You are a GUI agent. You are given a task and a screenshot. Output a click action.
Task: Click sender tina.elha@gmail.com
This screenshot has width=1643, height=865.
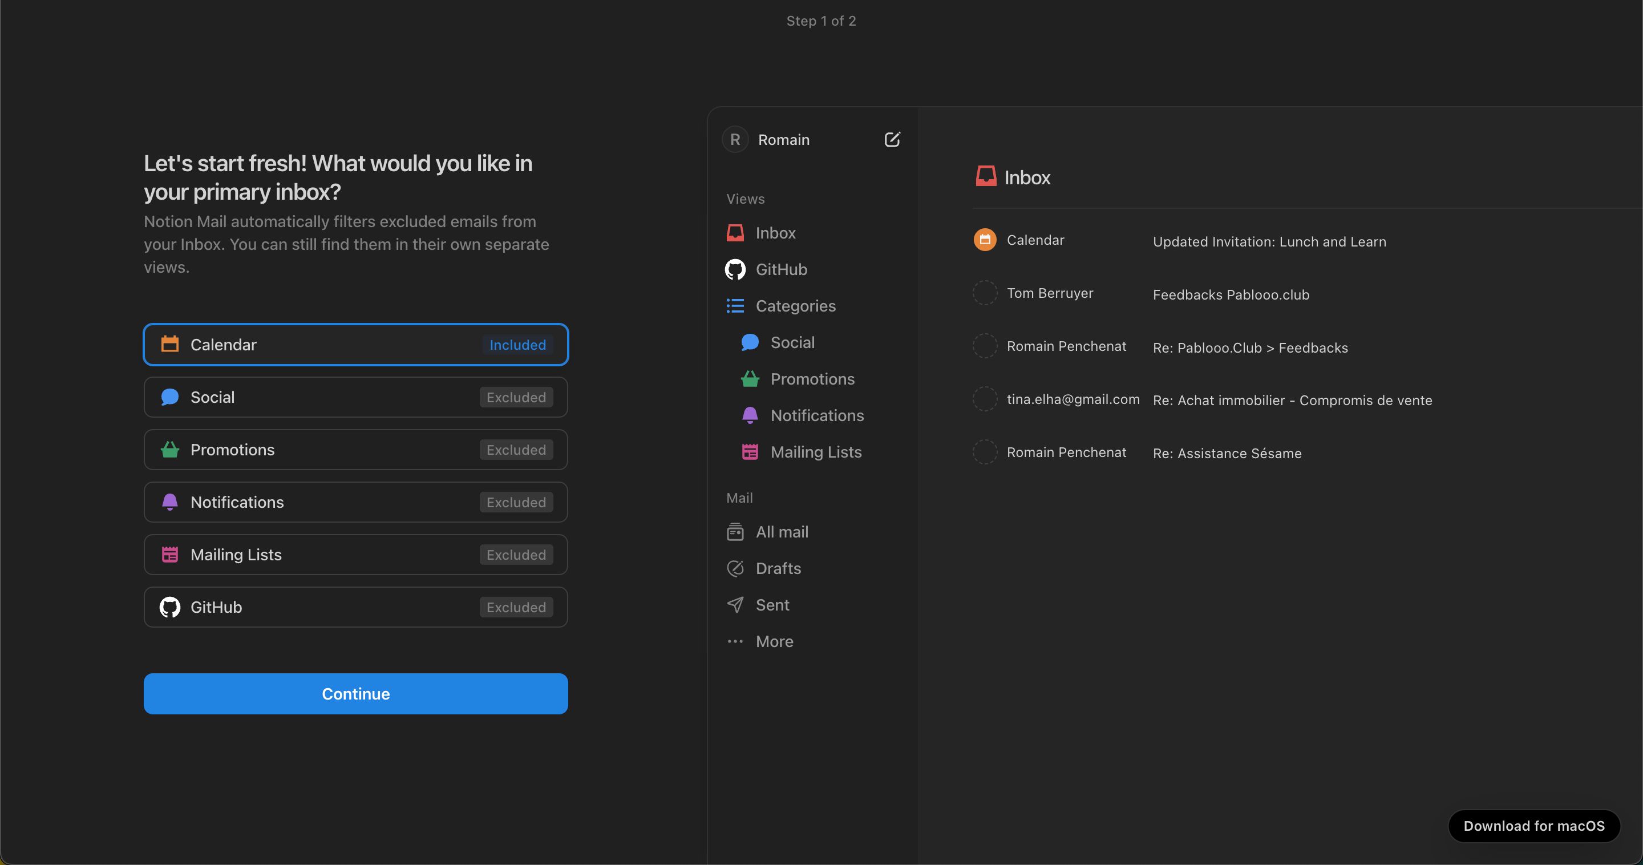coord(1073,399)
